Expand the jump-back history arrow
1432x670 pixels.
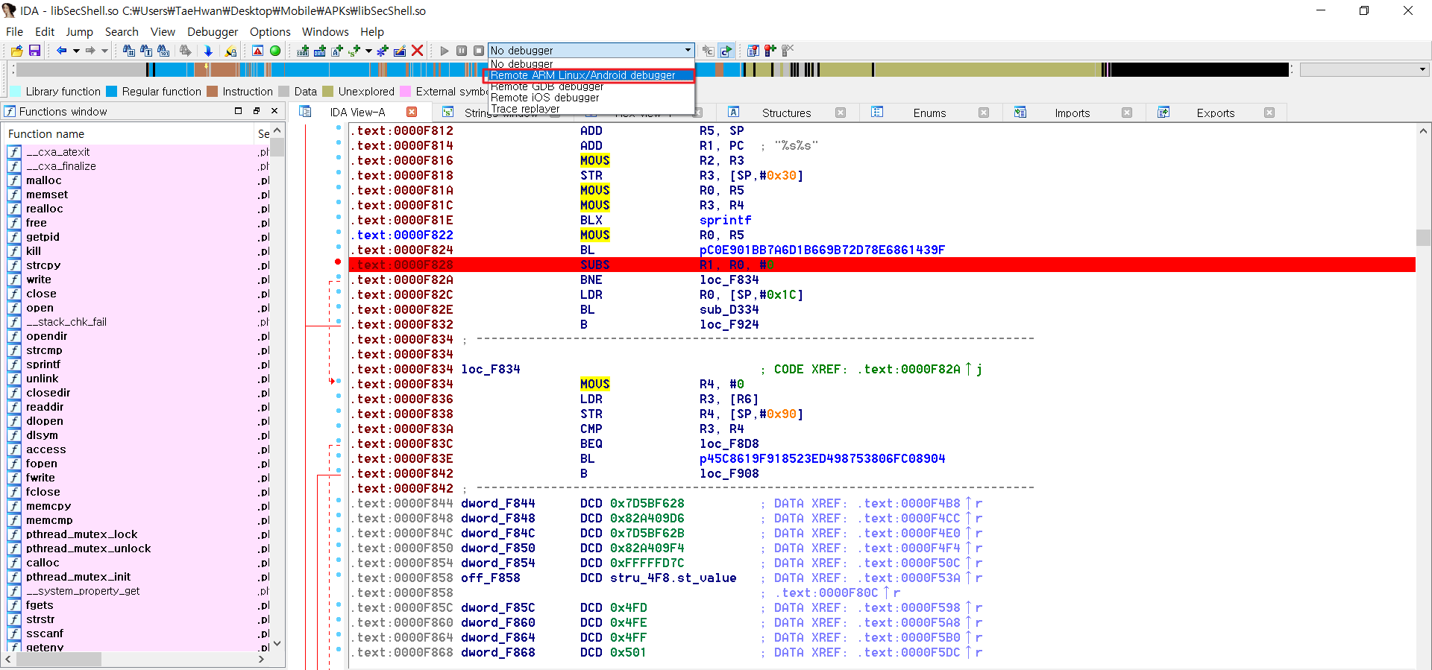[76, 51]
